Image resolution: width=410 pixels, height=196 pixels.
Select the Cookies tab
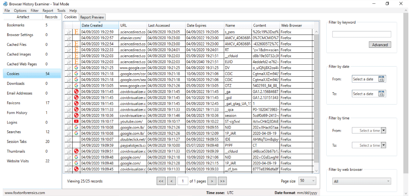click(70, 17)
